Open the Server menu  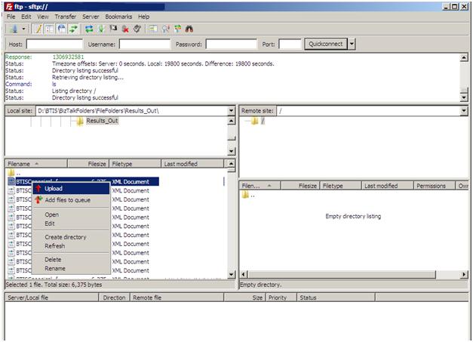91,17
